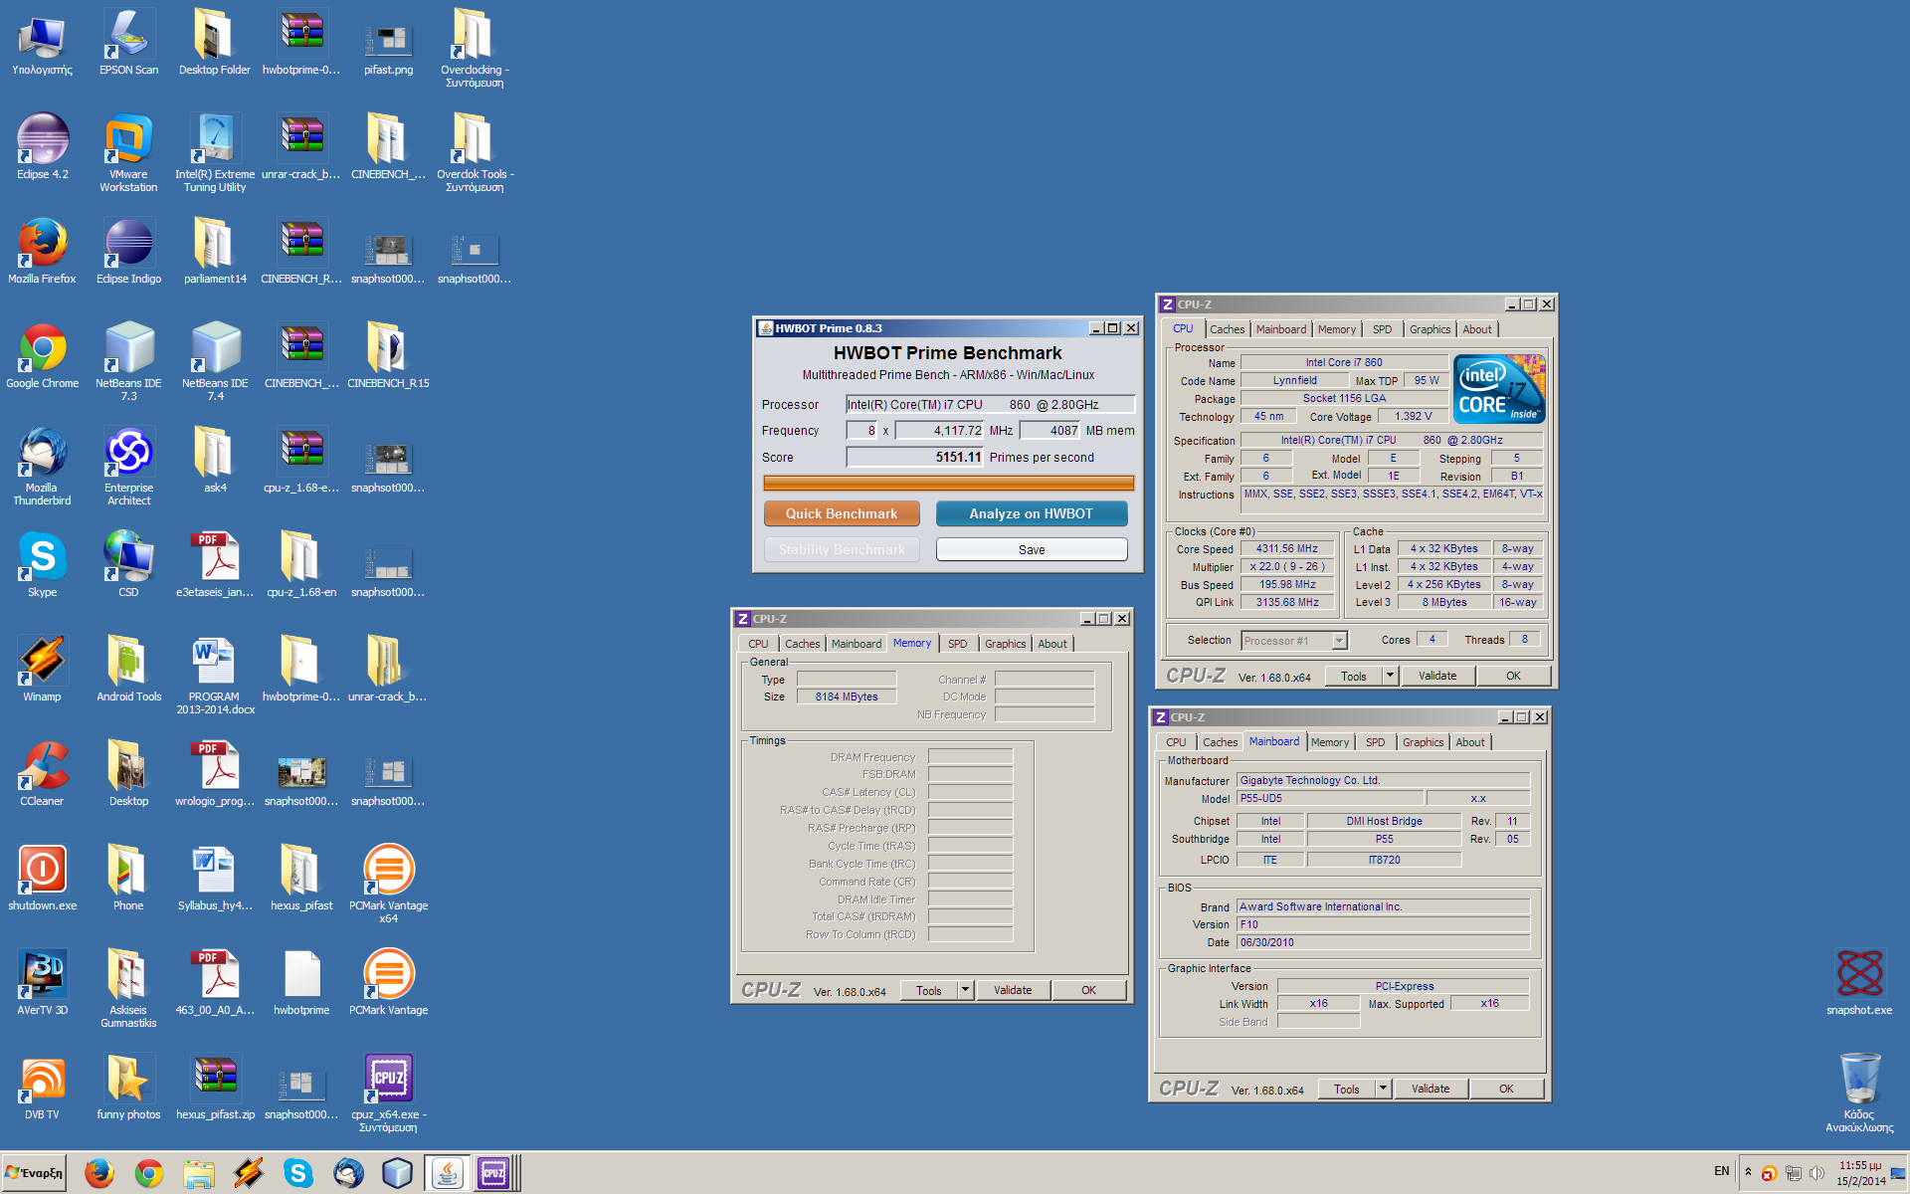Image resolution: width=1910 pixels, height=1194 pixels.
Task: Expand Tools dropdown arrow in Memory window
Action: click(x=964, y=990)
